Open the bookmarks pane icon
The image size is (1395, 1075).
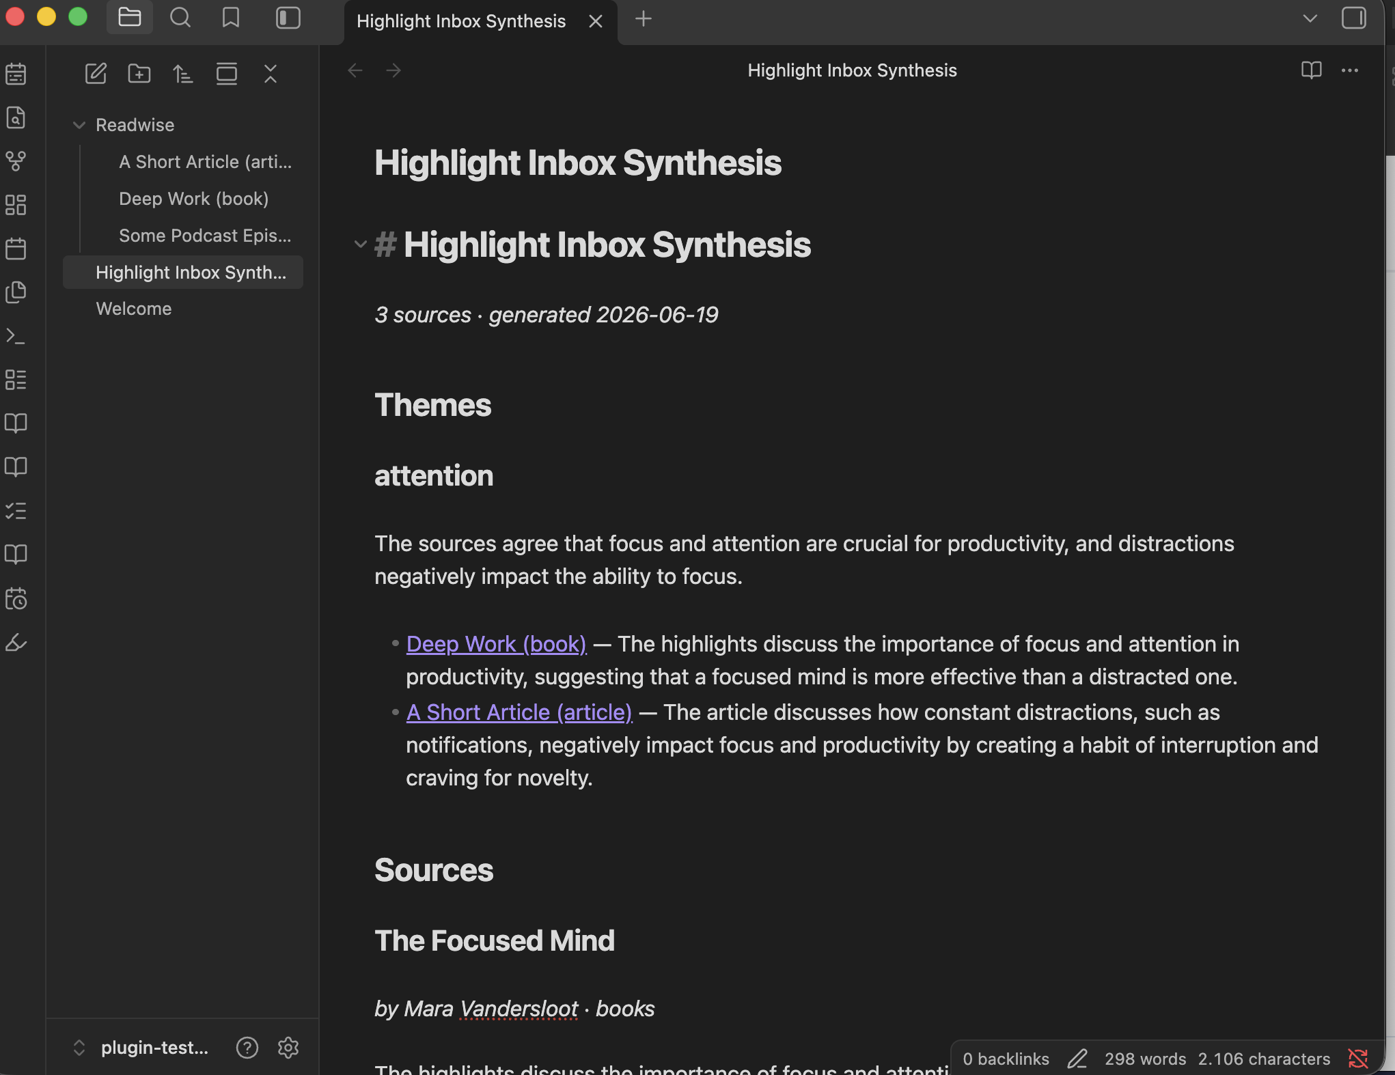pyautogui.click(x=231, y=18)
